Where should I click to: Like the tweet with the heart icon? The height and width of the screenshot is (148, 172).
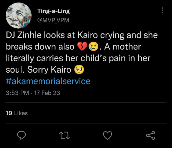(107, 135)
